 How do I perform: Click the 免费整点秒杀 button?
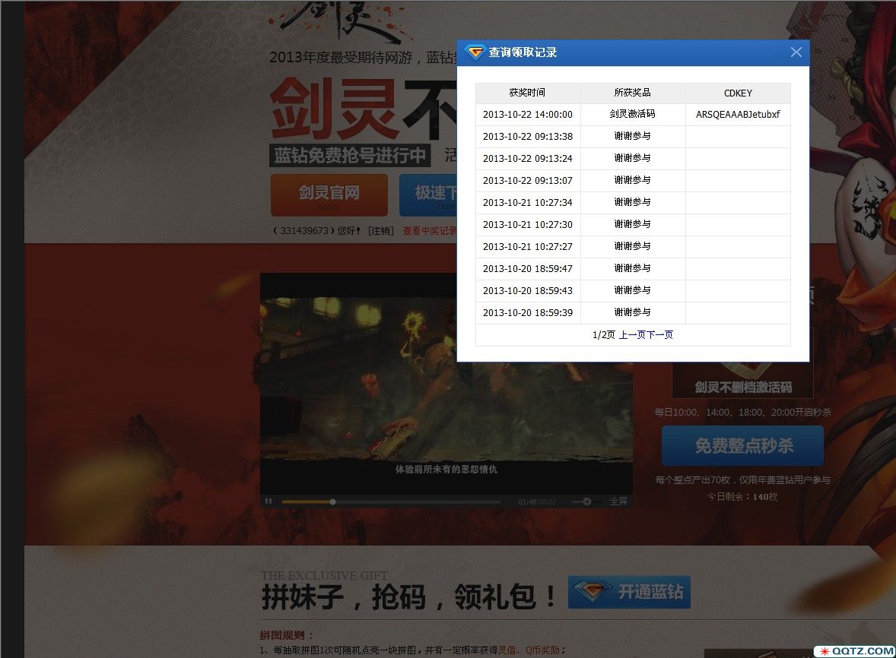pos(742,446)
